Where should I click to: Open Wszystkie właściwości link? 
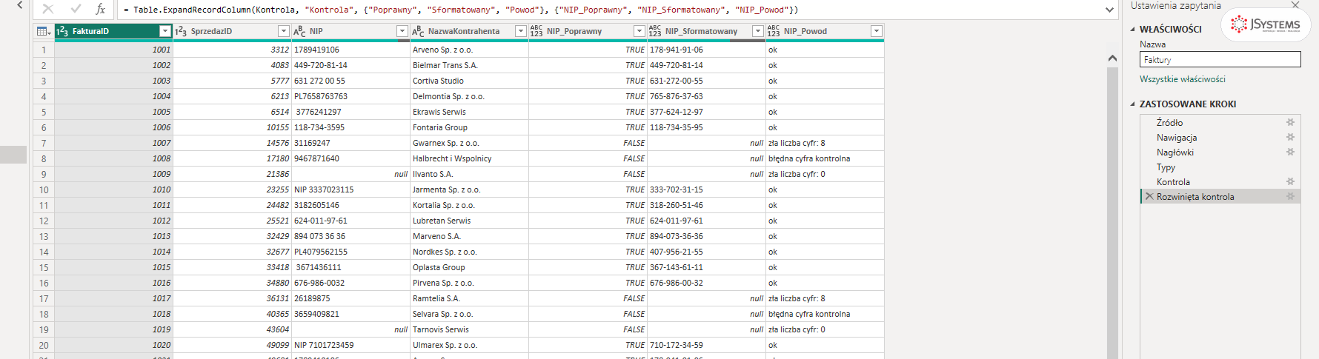click(1182, 79)
